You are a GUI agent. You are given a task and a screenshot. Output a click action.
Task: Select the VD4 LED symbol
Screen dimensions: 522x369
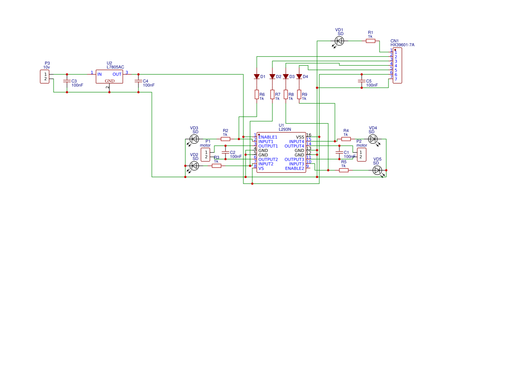point(372,139)
